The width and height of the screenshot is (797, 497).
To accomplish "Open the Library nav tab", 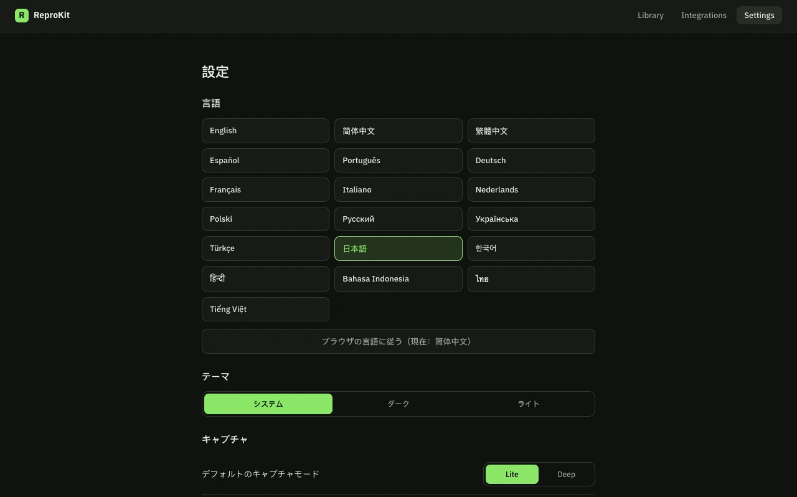I will (651, 16).
